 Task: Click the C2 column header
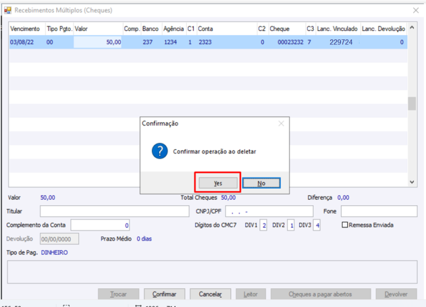tap(263, 29)
